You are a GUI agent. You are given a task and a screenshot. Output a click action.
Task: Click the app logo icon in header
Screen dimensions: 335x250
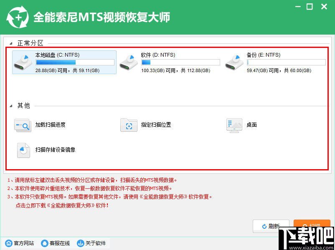tap(18, 17)
